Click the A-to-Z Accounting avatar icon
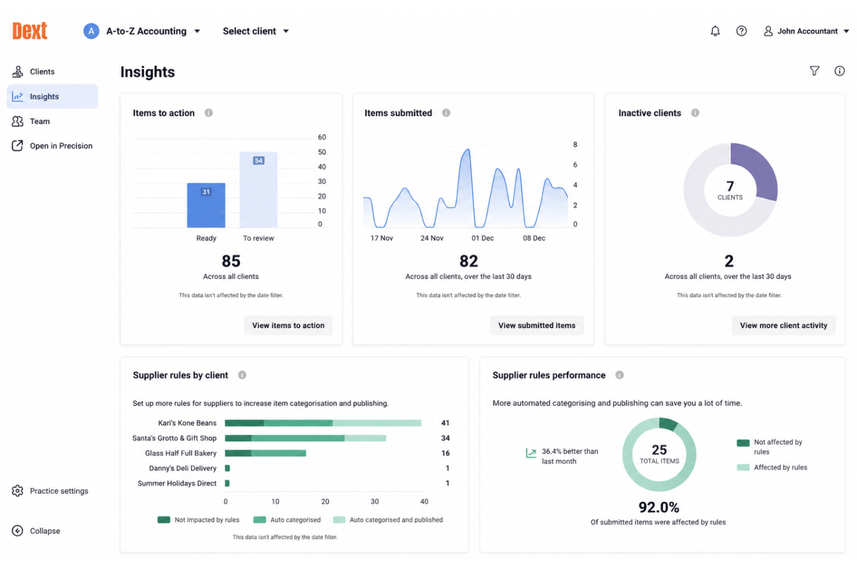Screen dimensions: 857x571 91,31
